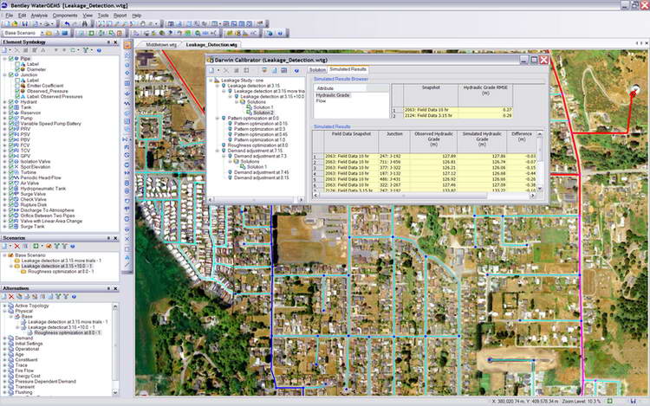Viewport: 650px width, 406px height.
Task: Click the Simulated Results table vertical scrollbar
Action: 540,161
